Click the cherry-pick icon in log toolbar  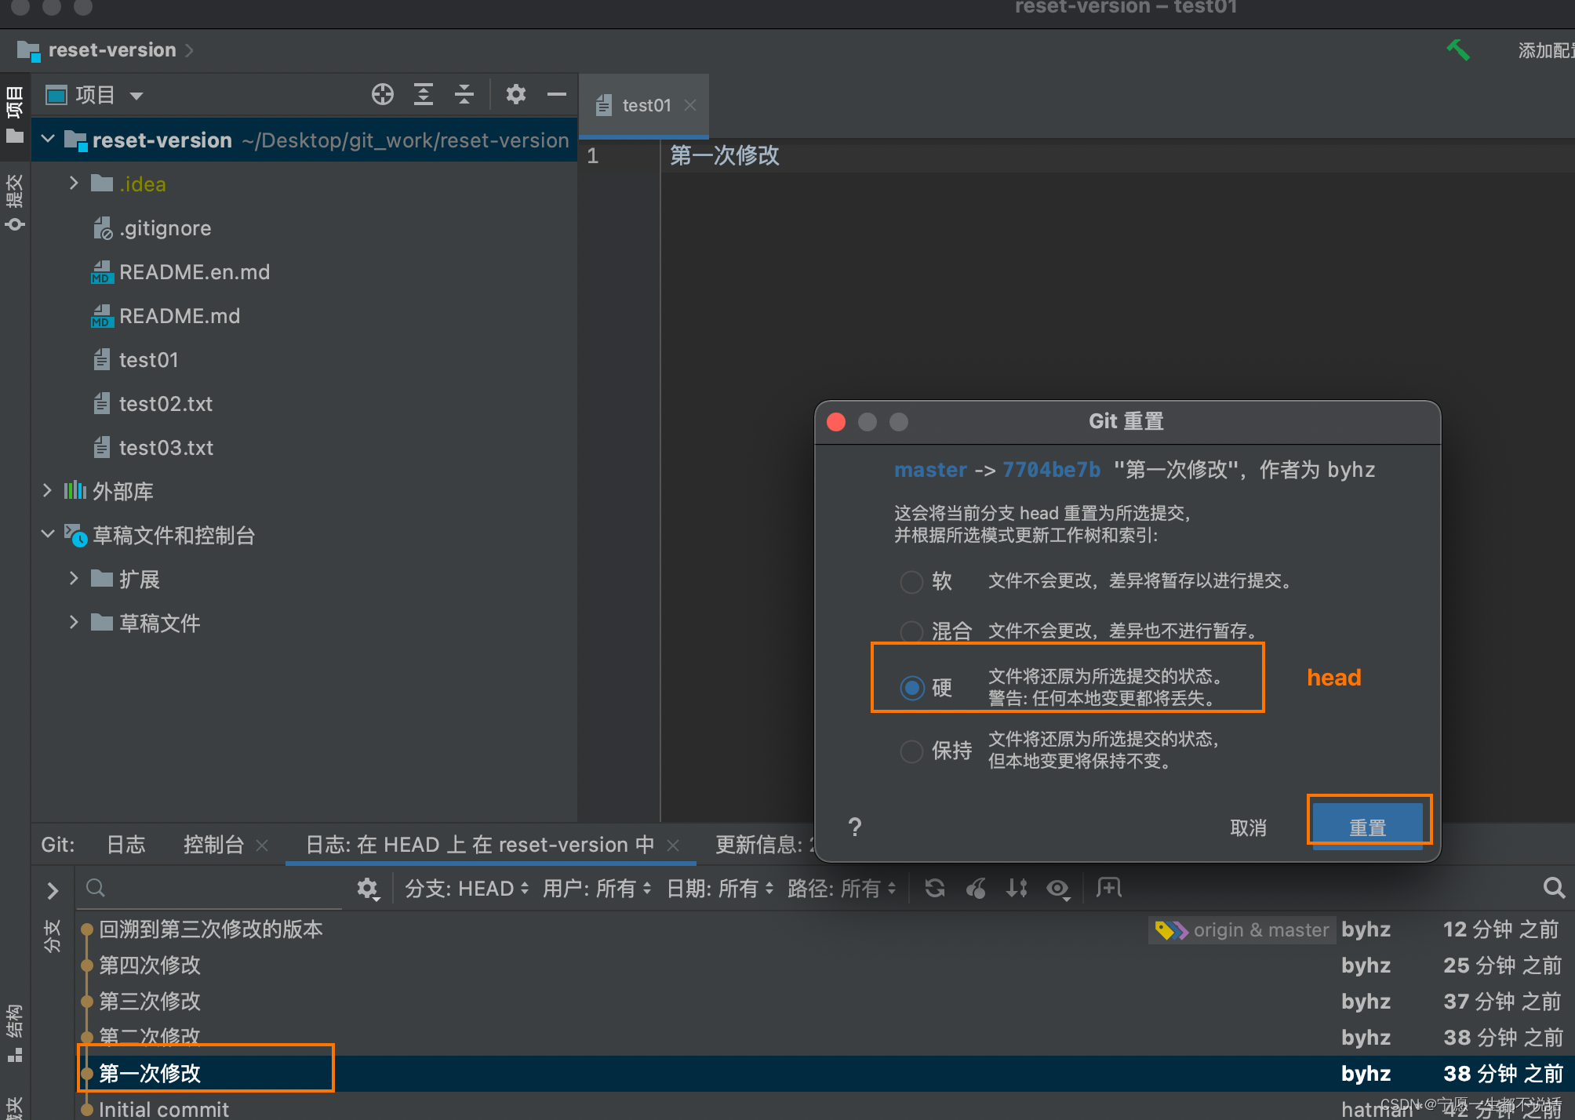point(976,889)
